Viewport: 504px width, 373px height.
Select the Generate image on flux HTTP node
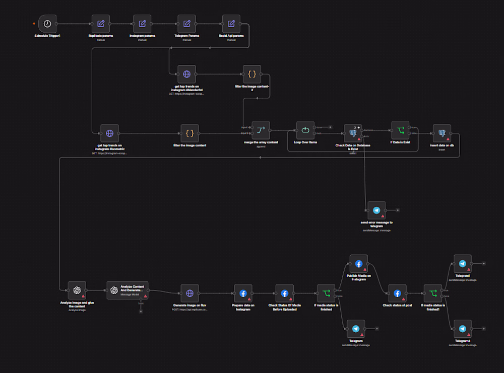tap(190, 293)
